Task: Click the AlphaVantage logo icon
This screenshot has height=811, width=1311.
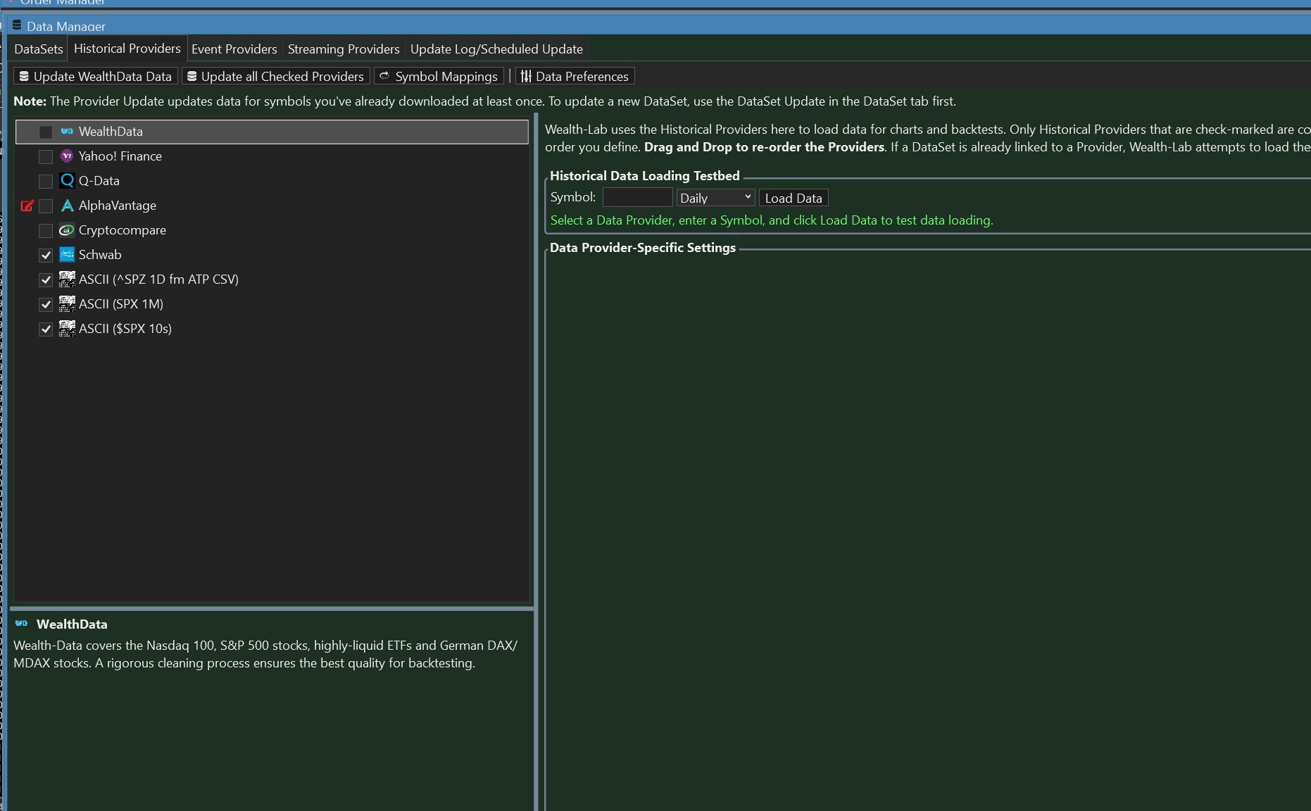Action: click(67, 206)
